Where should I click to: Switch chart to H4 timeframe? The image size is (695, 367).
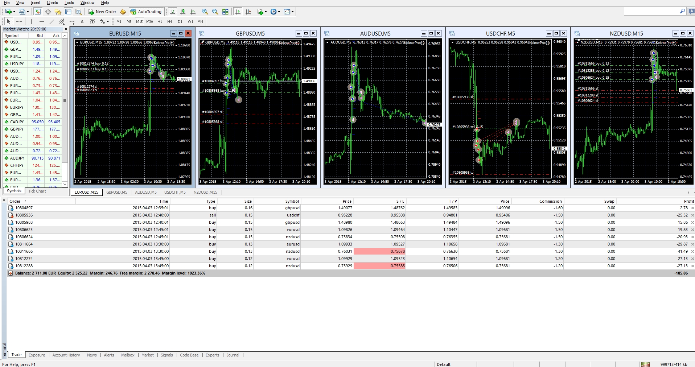pyautogui.click(x=170, y=21)
